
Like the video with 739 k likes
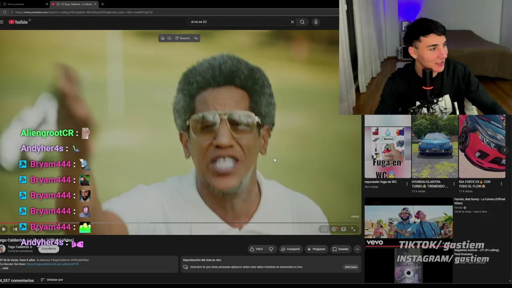click(x=256, y=249)
